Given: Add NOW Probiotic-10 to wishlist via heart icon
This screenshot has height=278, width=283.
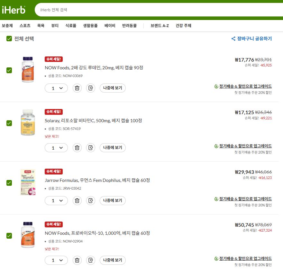Looking at the screenshot, I should click(x=91, y=260).
